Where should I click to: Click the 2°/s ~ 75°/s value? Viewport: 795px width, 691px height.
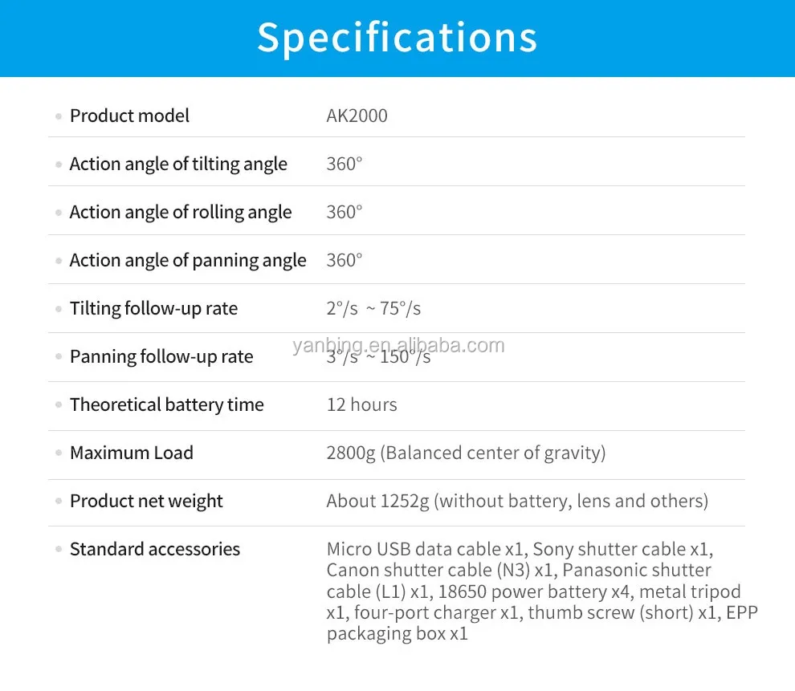coord(373,308)
